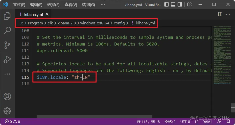Change indentation via 空格: 2
The image size is (235, 125).
[170, 122]
